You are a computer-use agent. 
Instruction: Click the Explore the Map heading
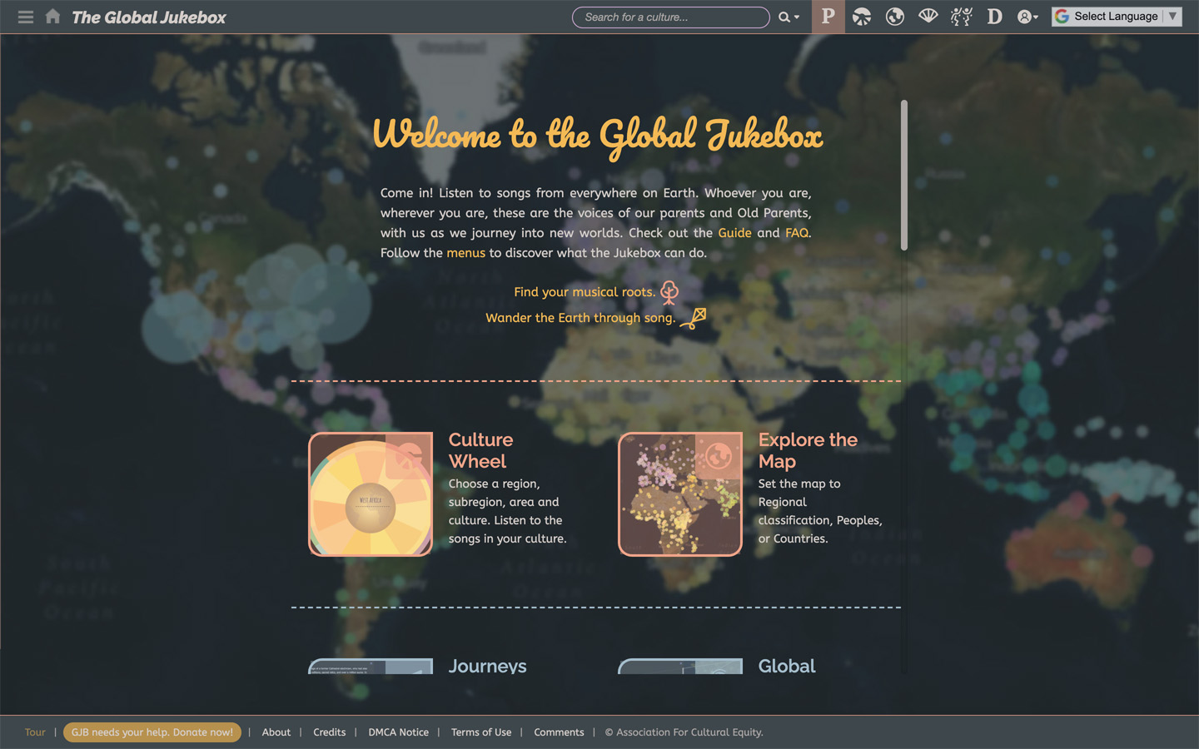click(x=808, y=450)
